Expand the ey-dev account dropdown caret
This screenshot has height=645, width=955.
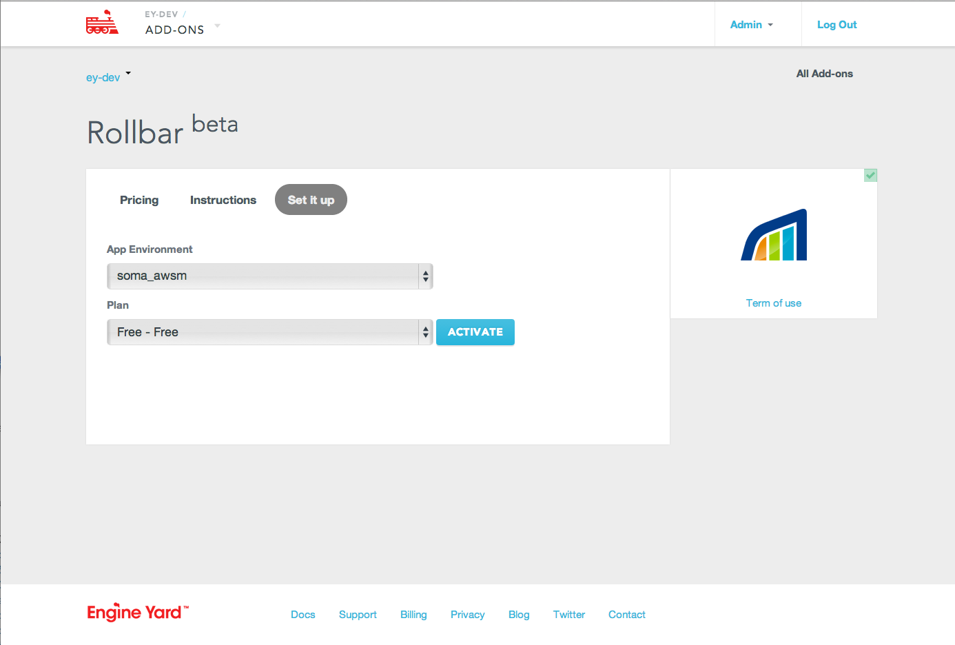click(128, 73)
